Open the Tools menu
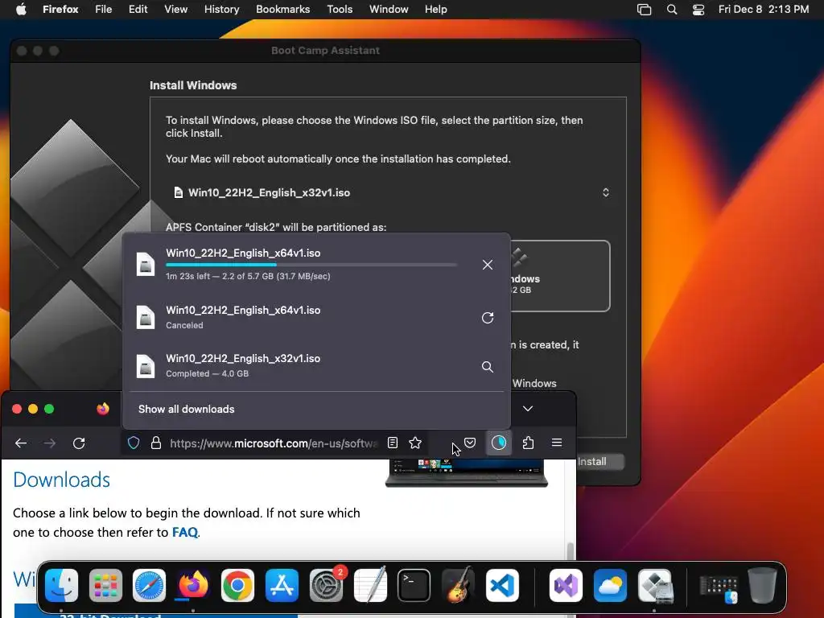This screenshot has width=824, height=618. tap(340, 10)
